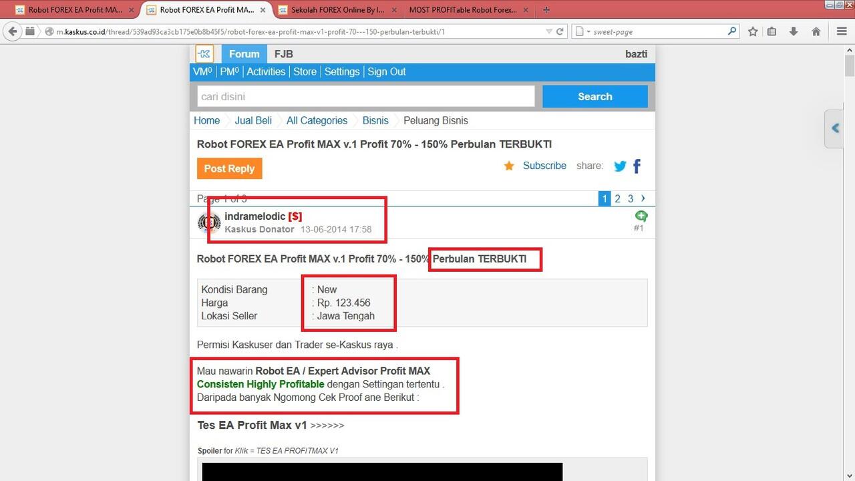The image size is (855, 481).
Task: Click the Subscribe star icon
Action: (509, 166)
